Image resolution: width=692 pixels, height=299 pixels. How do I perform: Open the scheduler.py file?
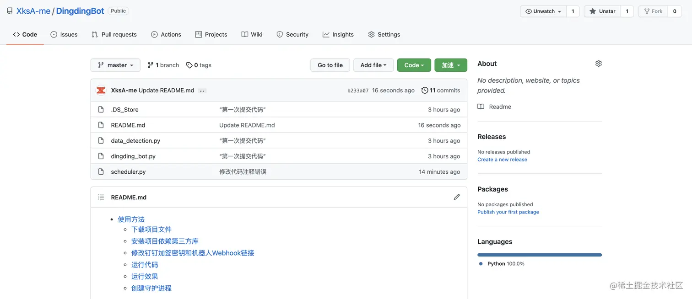pos(128,172)
